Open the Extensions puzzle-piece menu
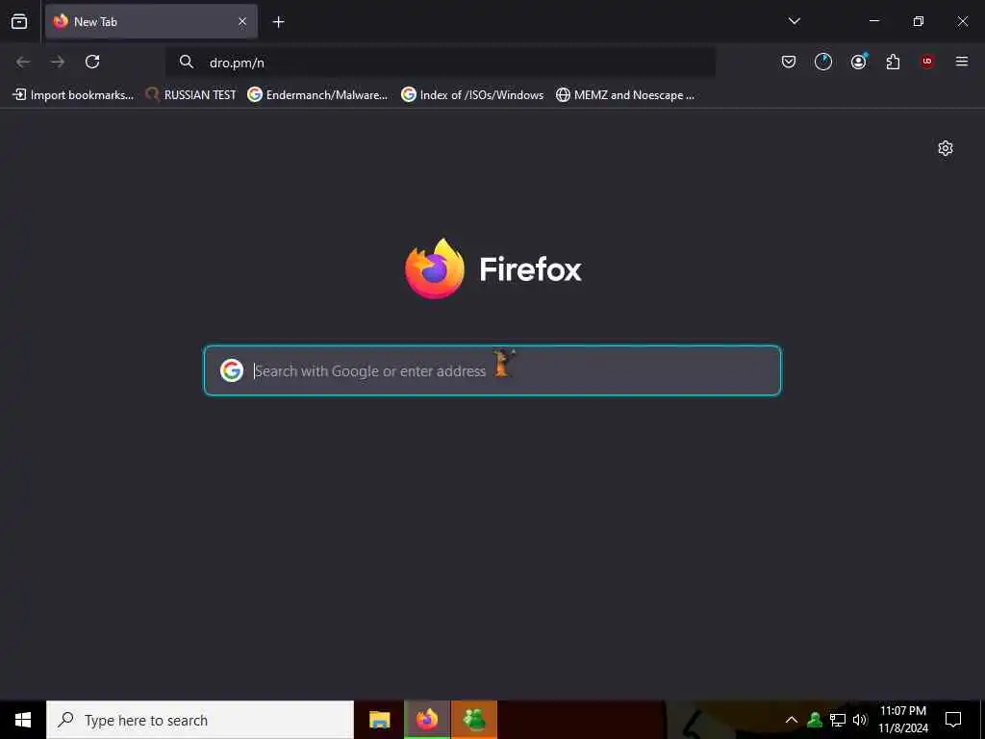Image resolution: width=985 pixels, height=739 pixels. (893, 62)
